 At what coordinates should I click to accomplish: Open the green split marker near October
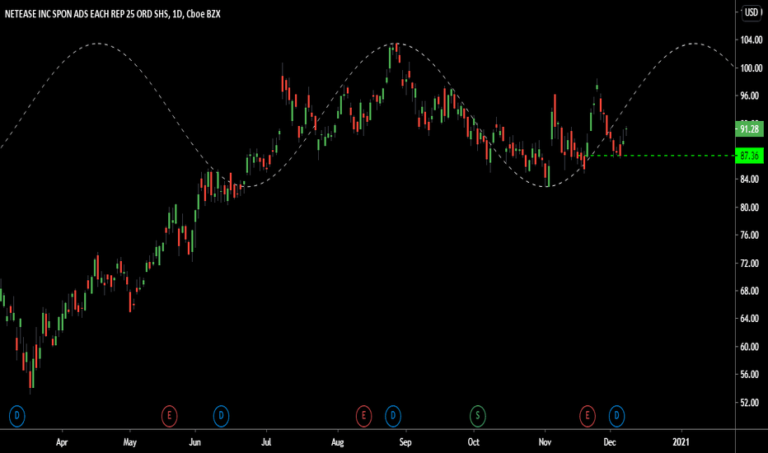click(x=478, y=416)
